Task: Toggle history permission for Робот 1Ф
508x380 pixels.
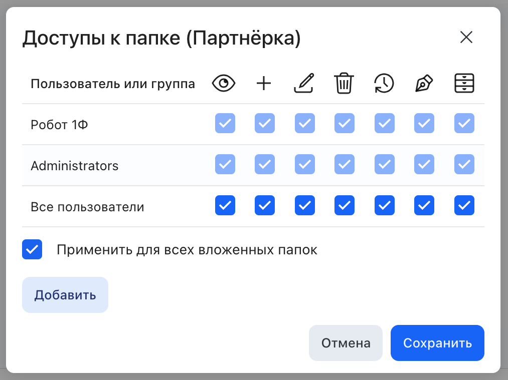Action: click(385, 123)
